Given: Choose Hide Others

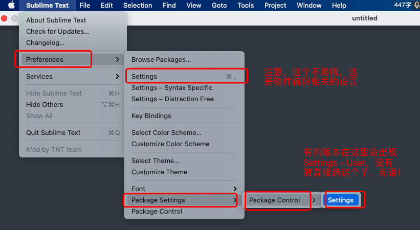Looking at the screenshot, I should click(72, 104).
